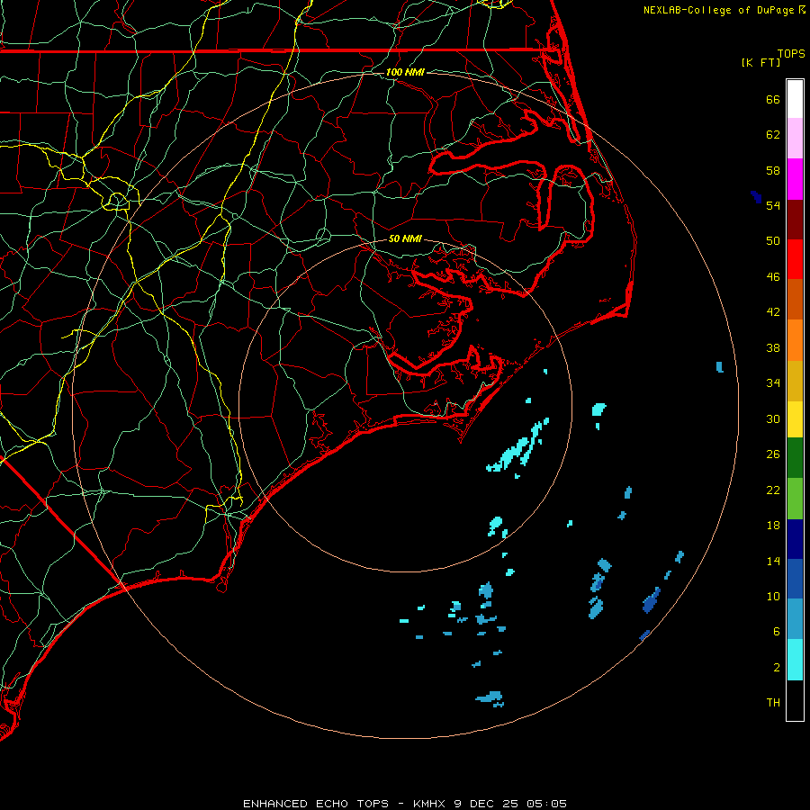Click the legend value 6
Image resolution: width=810 pixels, height=810 pixels.
tap(777, 631)
